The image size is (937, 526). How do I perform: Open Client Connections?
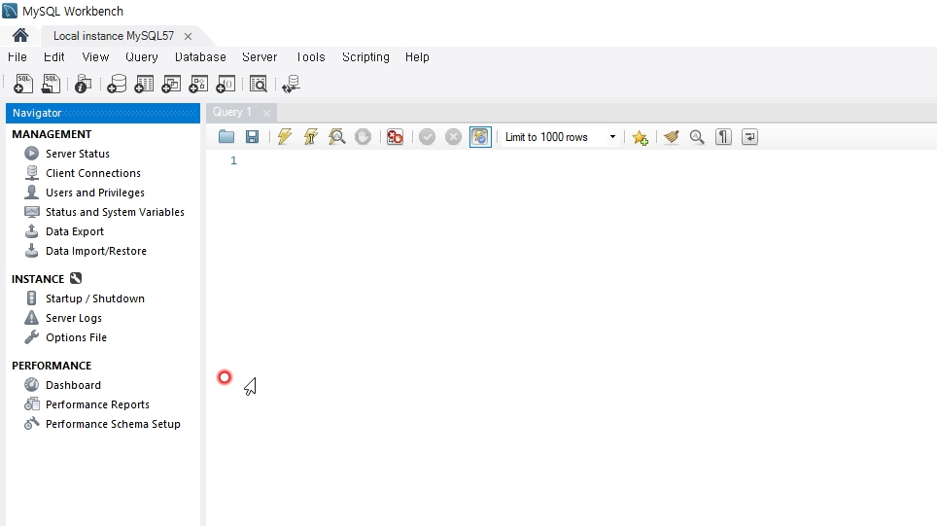[x=93, y=173]
